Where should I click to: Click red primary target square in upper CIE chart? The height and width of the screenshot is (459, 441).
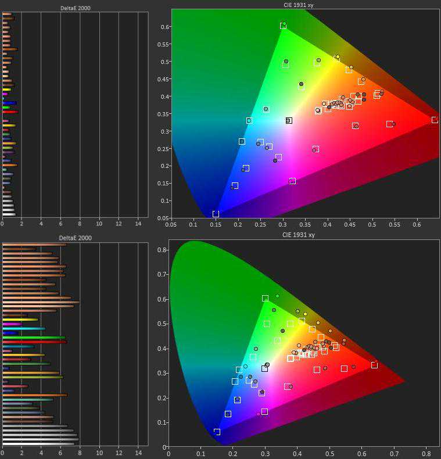pos(435,120)
